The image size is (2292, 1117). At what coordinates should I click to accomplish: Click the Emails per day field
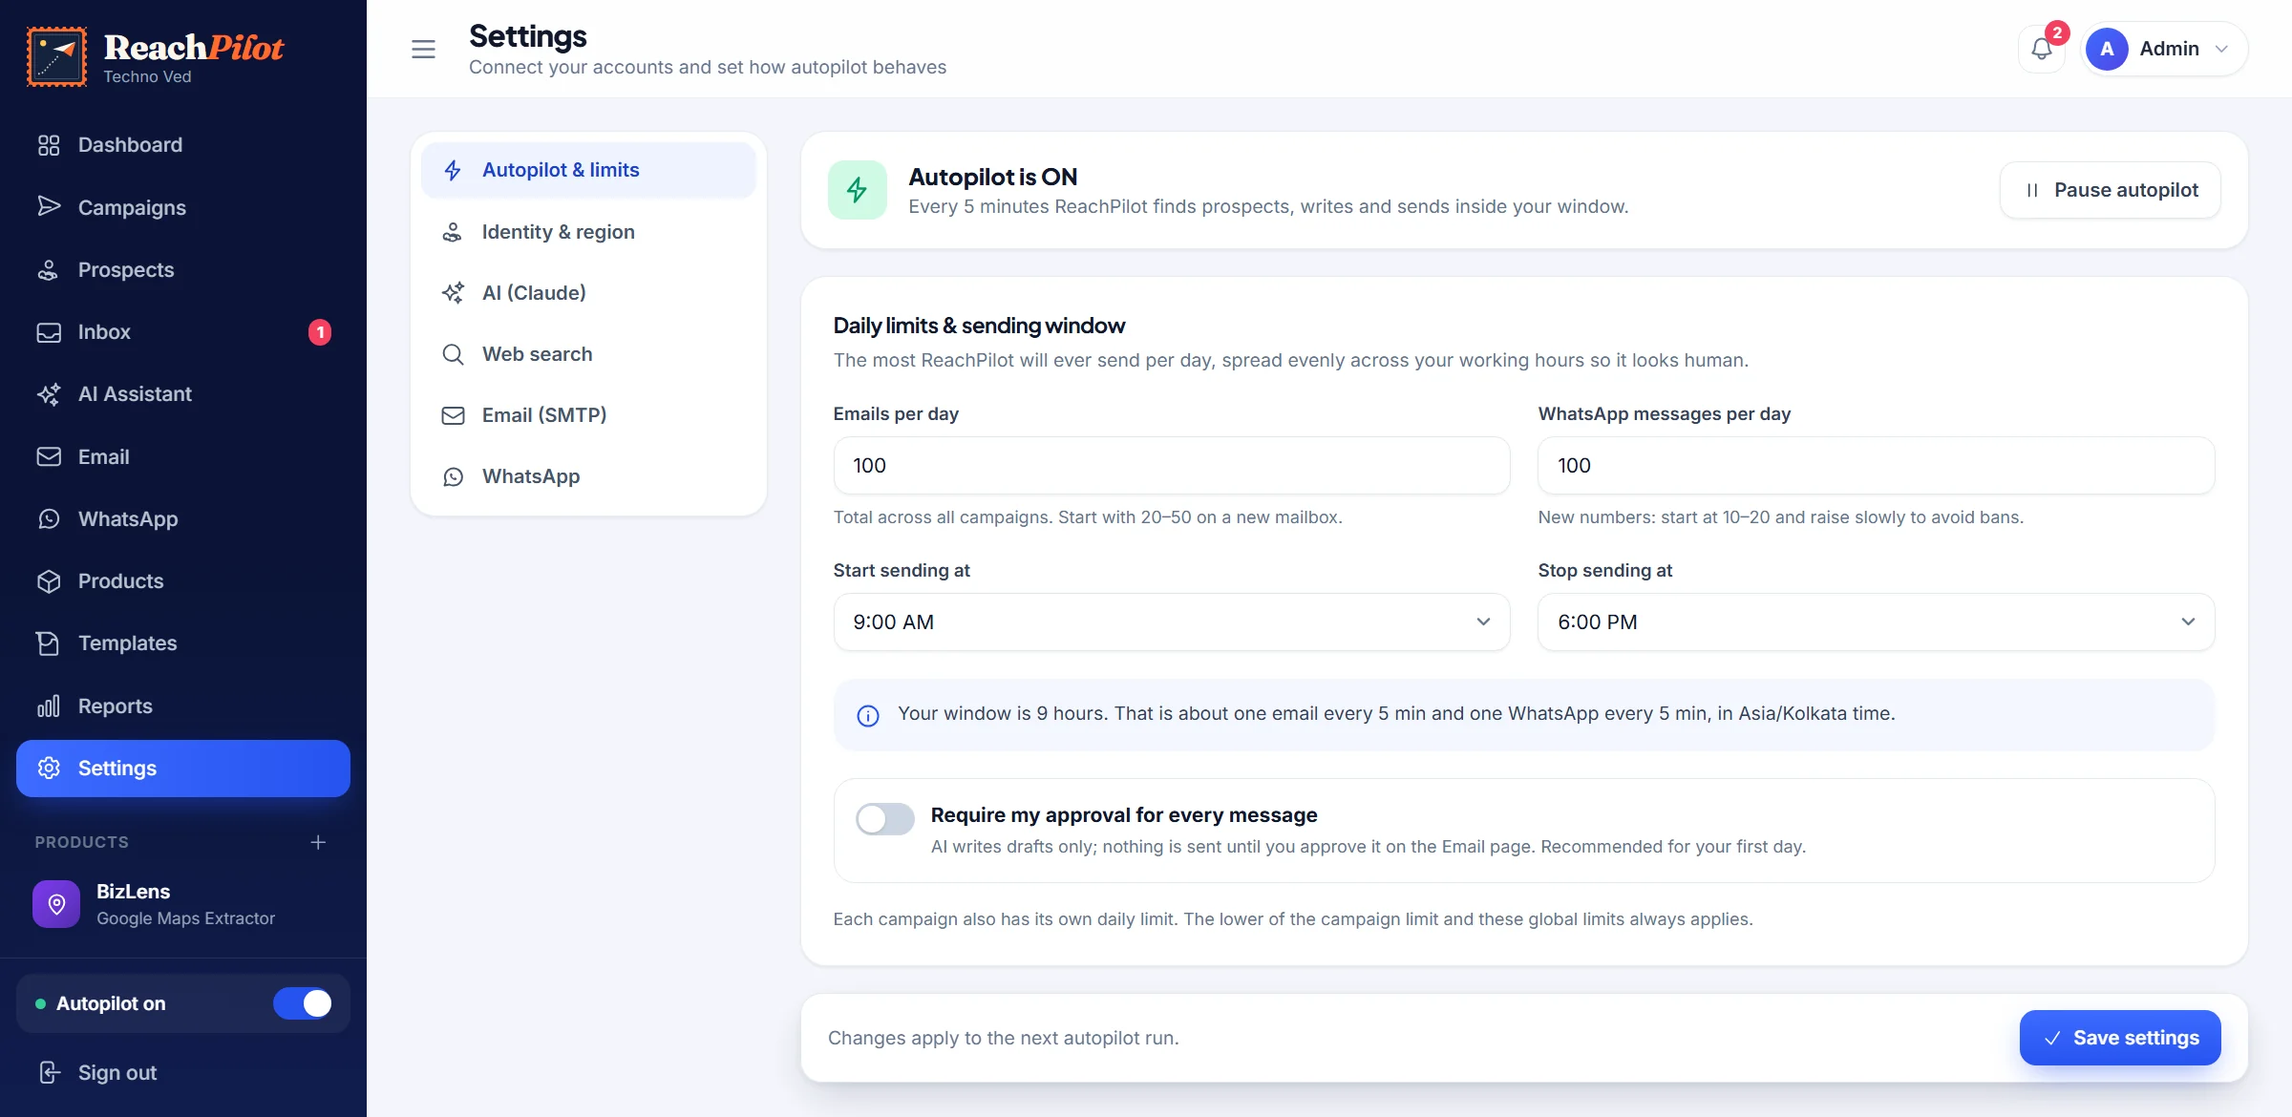[x=1171, y=466]
